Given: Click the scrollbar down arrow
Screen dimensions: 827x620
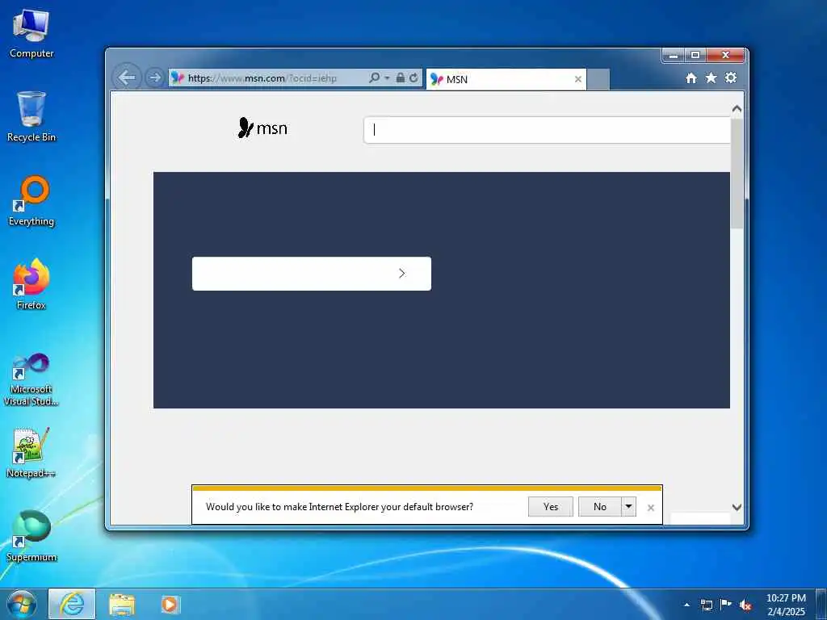Looking at the screenshot, I should [737, 507].
